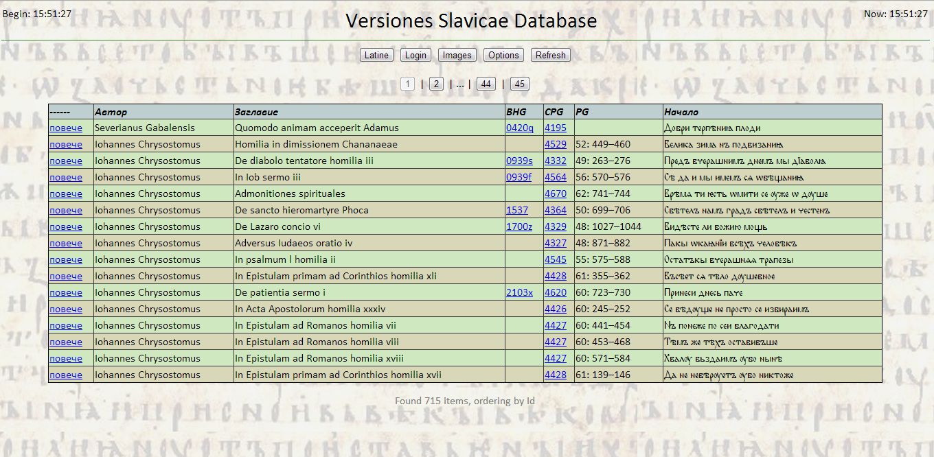The image size is (934, 457).
Task: Open CPG link 4426
Action: [556, 309]
